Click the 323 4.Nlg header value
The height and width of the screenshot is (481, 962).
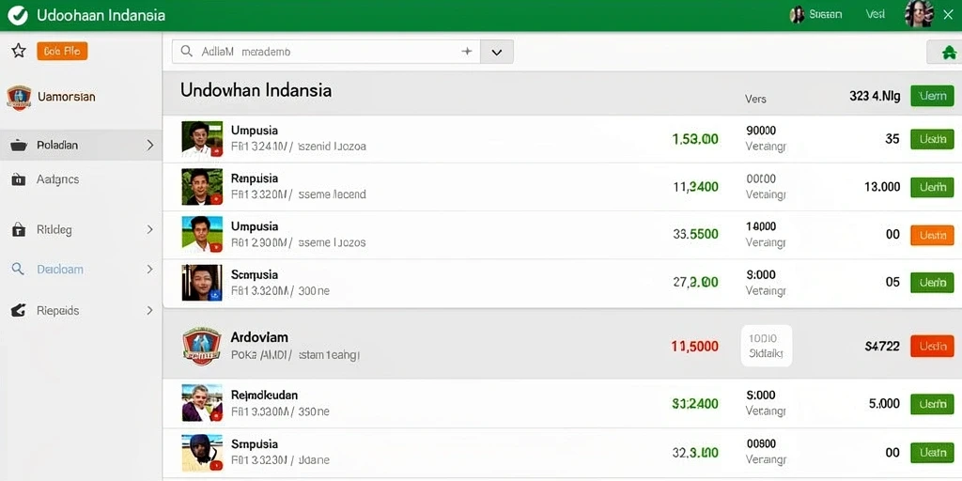(875, 97)
